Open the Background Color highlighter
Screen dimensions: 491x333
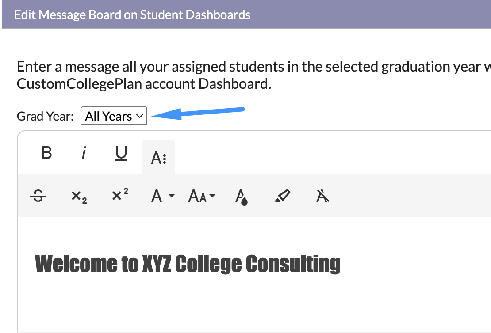(282, 196)
